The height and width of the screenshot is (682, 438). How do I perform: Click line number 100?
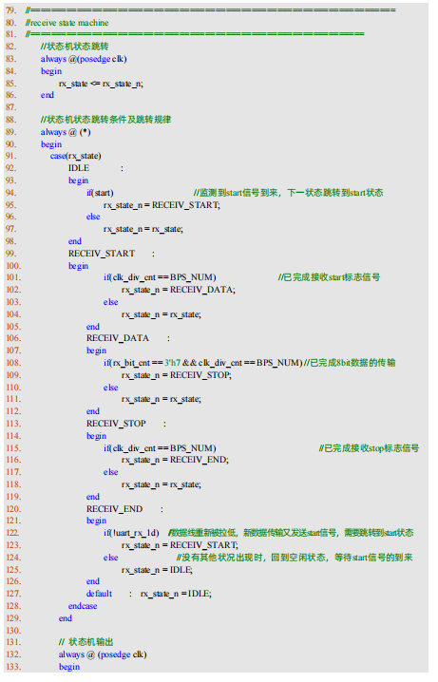pyautogui.click(x=13, y=266)
